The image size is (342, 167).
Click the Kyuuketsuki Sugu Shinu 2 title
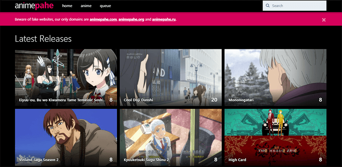click(x=146, y=160)
